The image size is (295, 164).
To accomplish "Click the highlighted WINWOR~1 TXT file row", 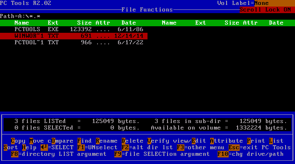I will 74,36.
